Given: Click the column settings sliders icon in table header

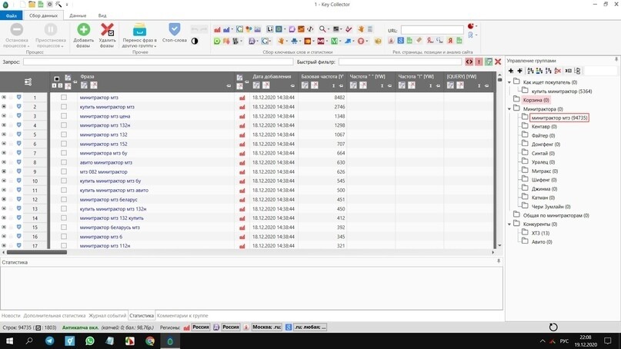Looking at the screenshot, I should pyautogui.click(x=28, y=82).
